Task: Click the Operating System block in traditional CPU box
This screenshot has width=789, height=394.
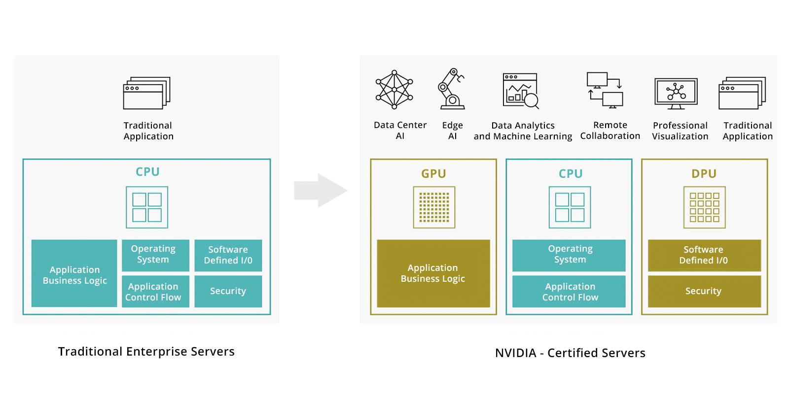Action: point(156,256)
